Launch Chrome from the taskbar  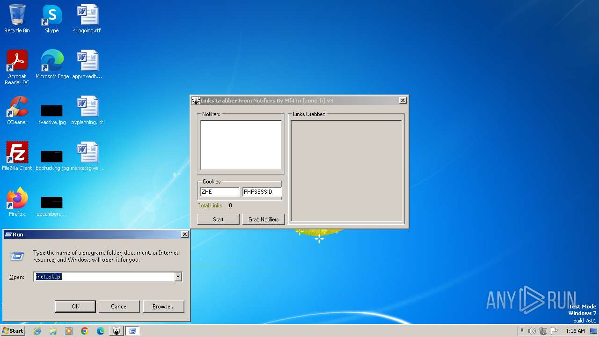coord(85,331)
